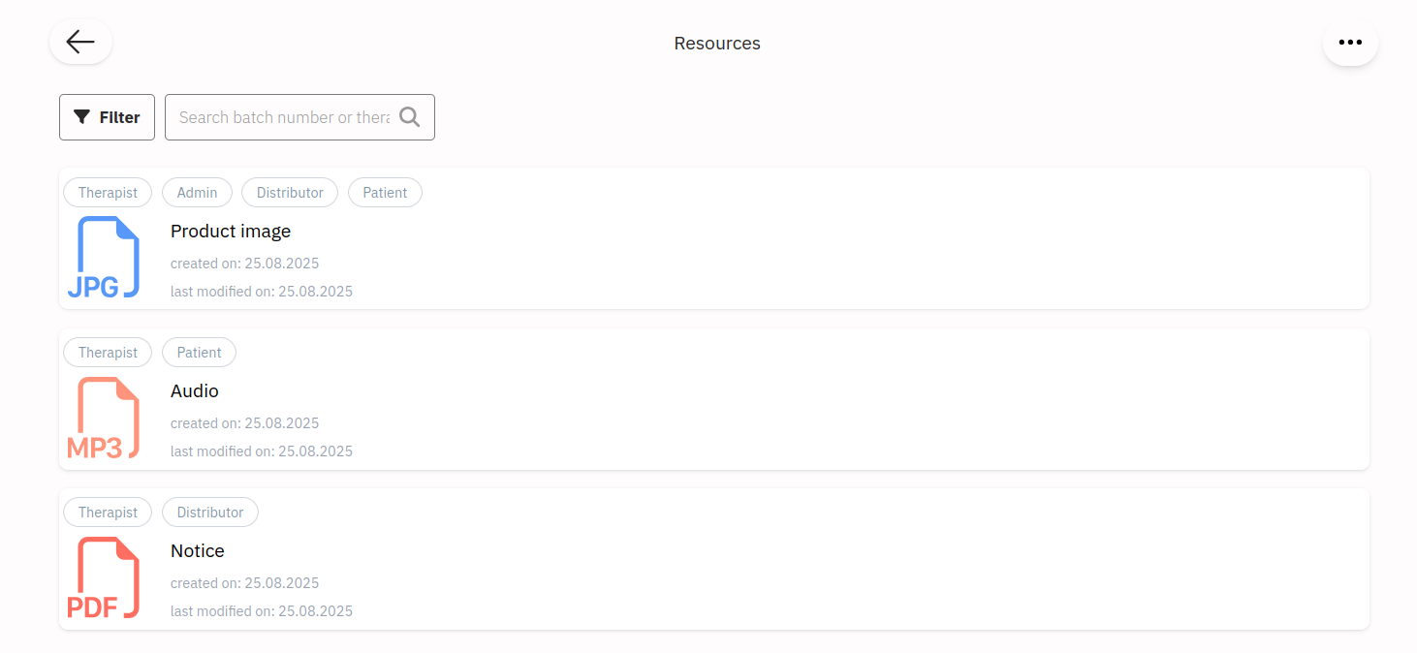The width and height of the screenshot is (1417, 653).
Task: Open the Filter options
Action: coord(107,117)
